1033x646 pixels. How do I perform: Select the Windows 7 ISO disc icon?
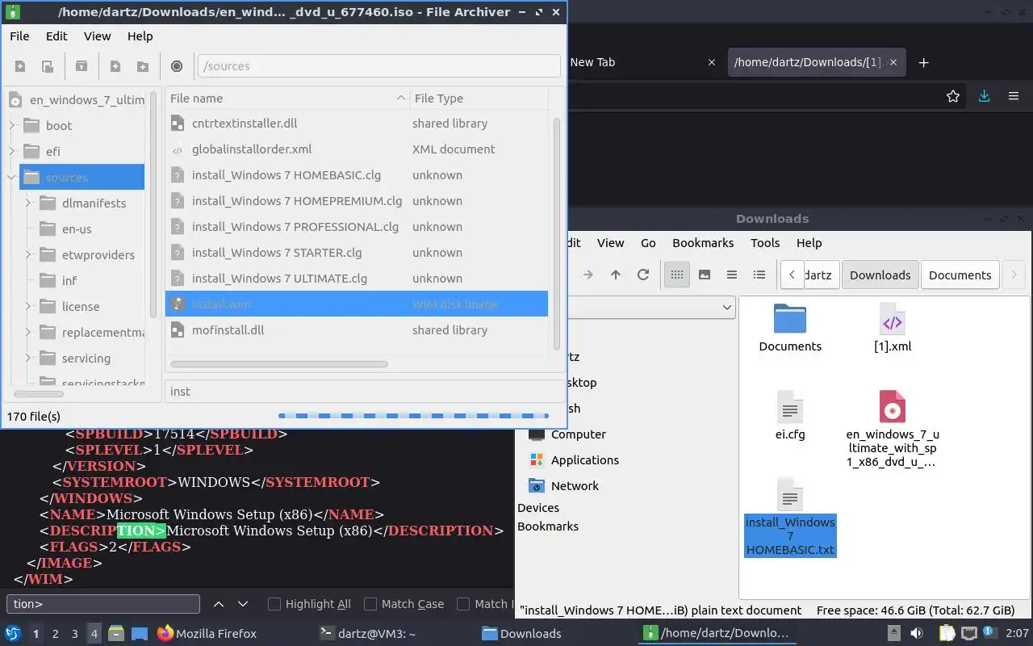893,406
